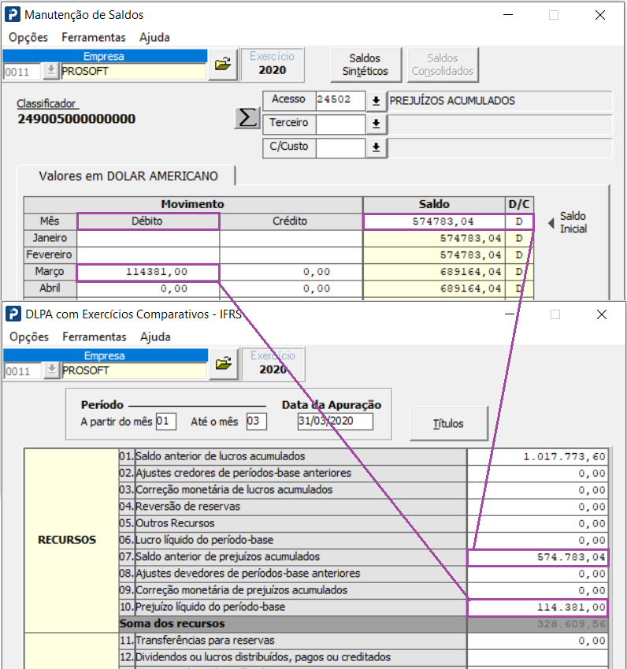Click value for 09 Correção monetária de prejuízos
This screenshot has height=669, width=627.
pos(537,590)
